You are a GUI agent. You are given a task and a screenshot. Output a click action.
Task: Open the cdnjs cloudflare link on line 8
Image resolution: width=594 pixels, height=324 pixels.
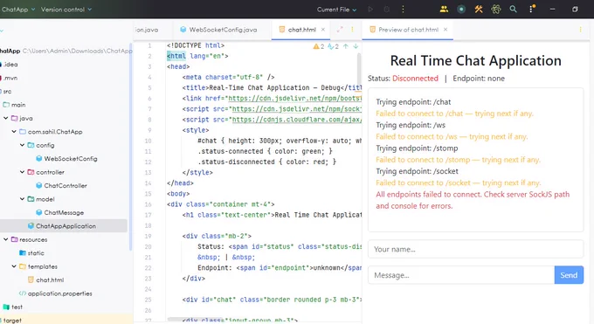tap(297, 120)
